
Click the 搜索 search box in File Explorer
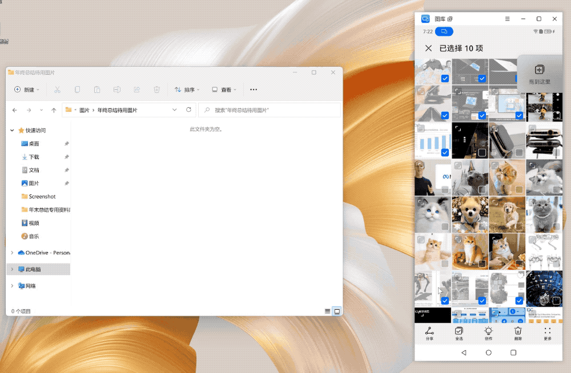[269, 110]
